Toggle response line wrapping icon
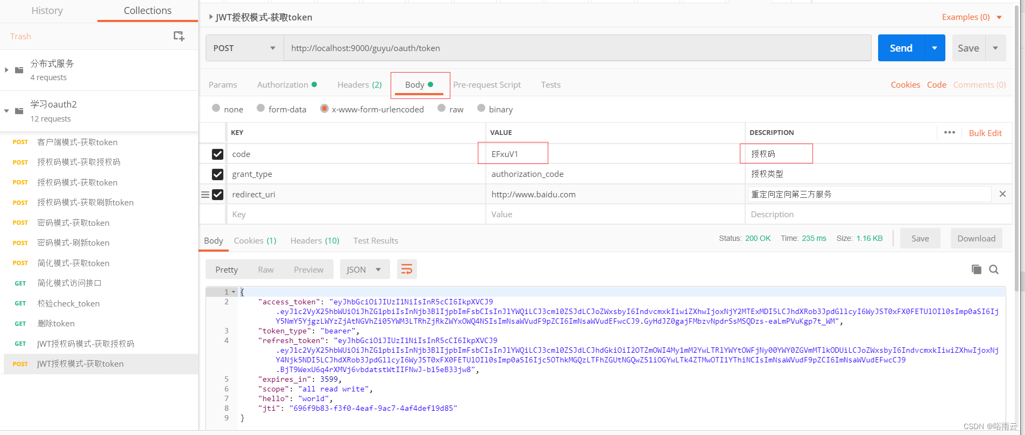Image resolution: width=1025 pixels, height=435 pixels. [407, 269]
